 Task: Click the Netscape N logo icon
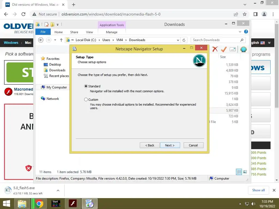click(x=199, y=61)
